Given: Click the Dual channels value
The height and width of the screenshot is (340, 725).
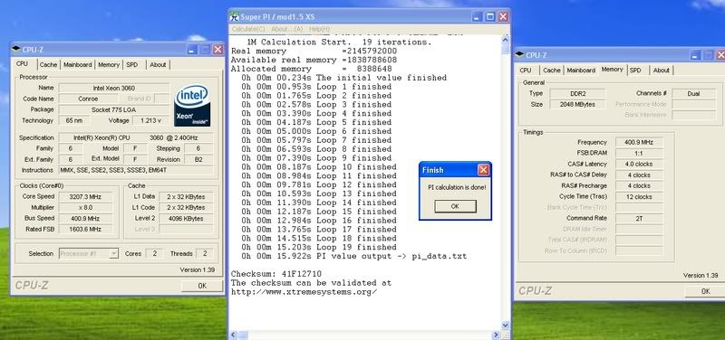Looking at the screenshot, I should (693, 93).
